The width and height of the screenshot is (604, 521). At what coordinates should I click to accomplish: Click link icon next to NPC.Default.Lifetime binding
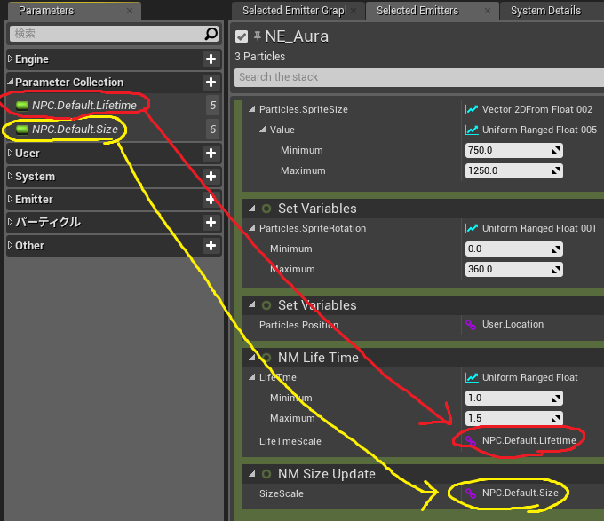point(471,440)
